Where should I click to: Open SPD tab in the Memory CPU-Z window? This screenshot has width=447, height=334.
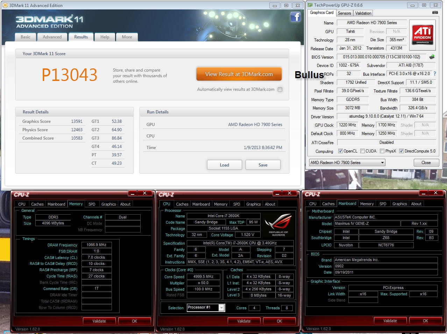point(92,204)
